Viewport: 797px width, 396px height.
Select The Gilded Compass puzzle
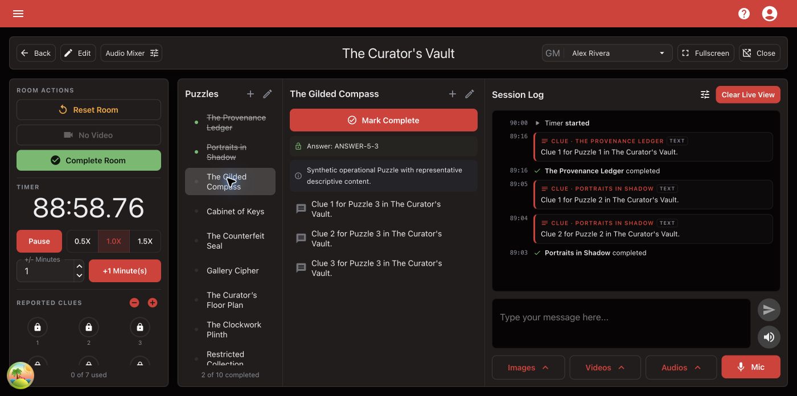[x=230, y=181]
